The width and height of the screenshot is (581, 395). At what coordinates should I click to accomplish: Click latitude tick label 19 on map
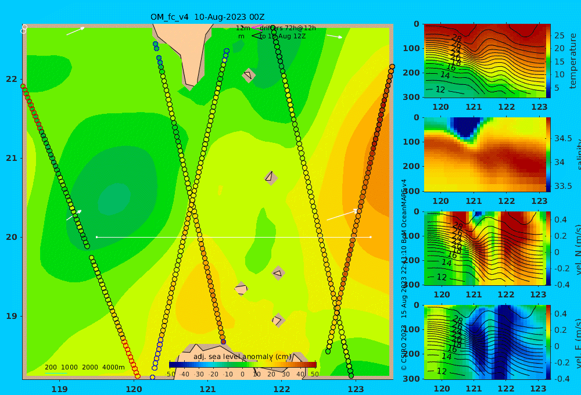click(12, 316)
